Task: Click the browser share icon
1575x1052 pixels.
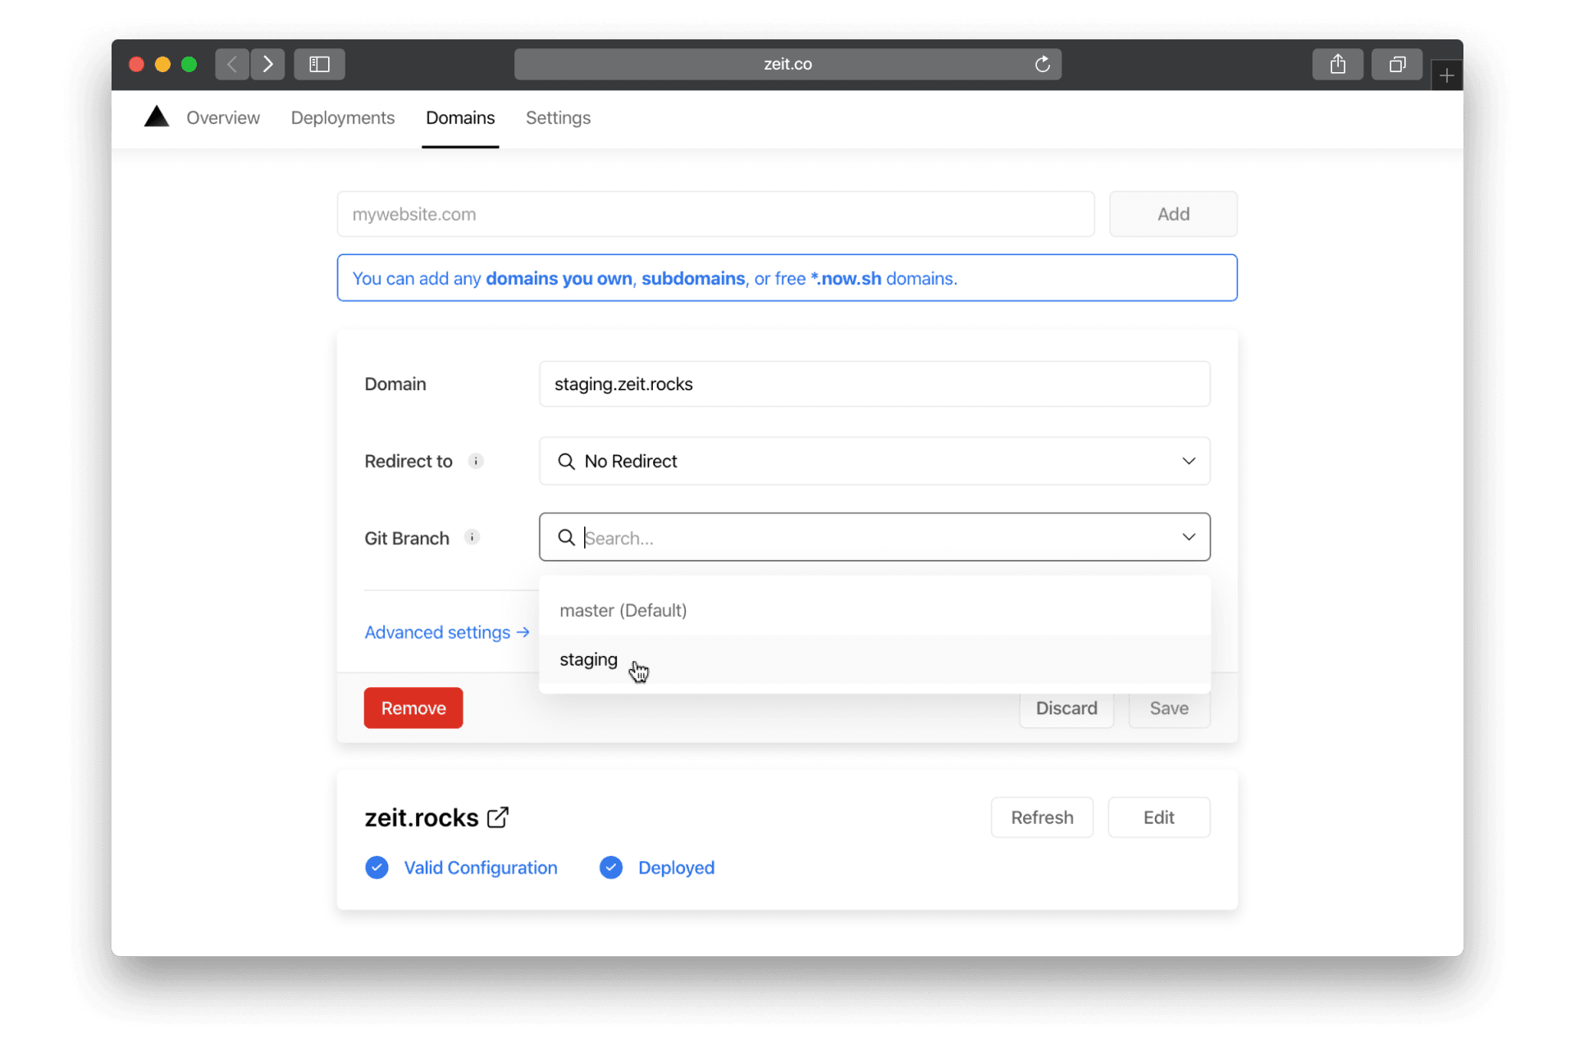Action: [x=1337, y=64]
